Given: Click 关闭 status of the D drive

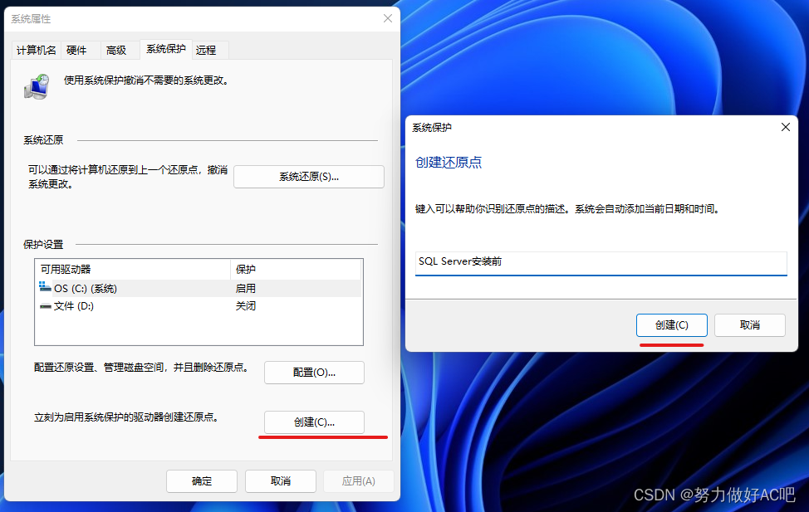Looking at the screenshot, I should [246, 305].
